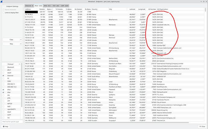Screen dimensions: 208x129
Task: Open the UDP · 2629 tab
Action: pos(65,6)
